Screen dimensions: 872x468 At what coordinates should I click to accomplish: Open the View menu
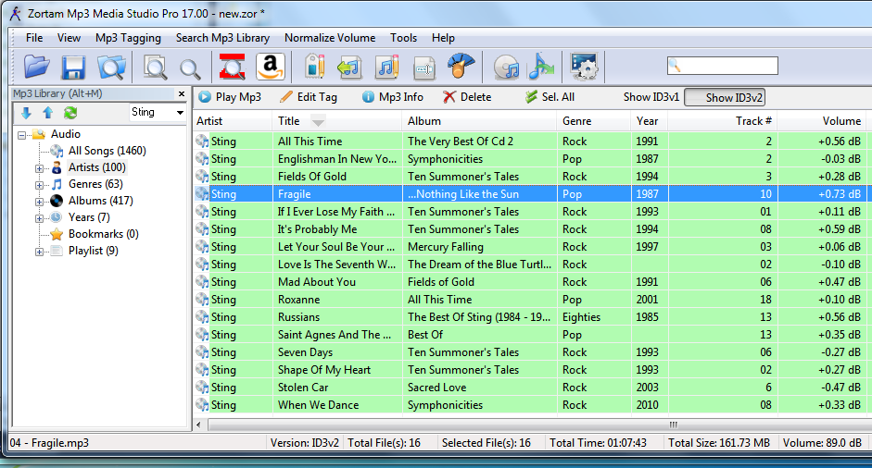click(69, 38)
